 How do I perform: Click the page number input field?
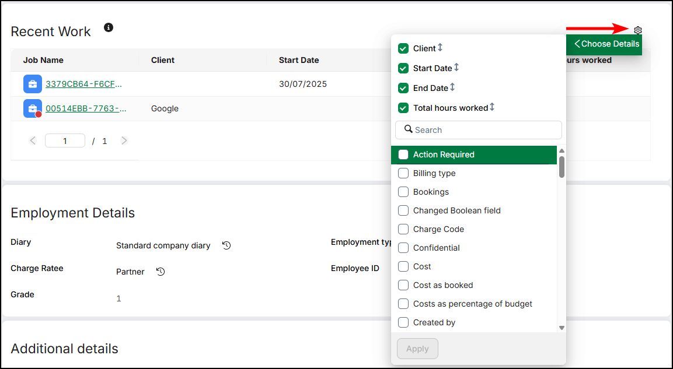(x=65, y=140)
